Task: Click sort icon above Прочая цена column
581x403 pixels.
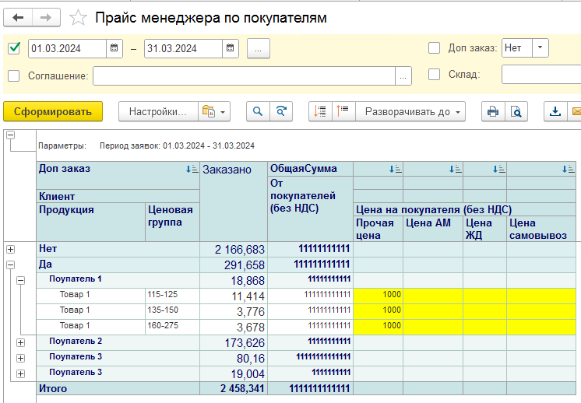Action: click(x=395, y=170)
